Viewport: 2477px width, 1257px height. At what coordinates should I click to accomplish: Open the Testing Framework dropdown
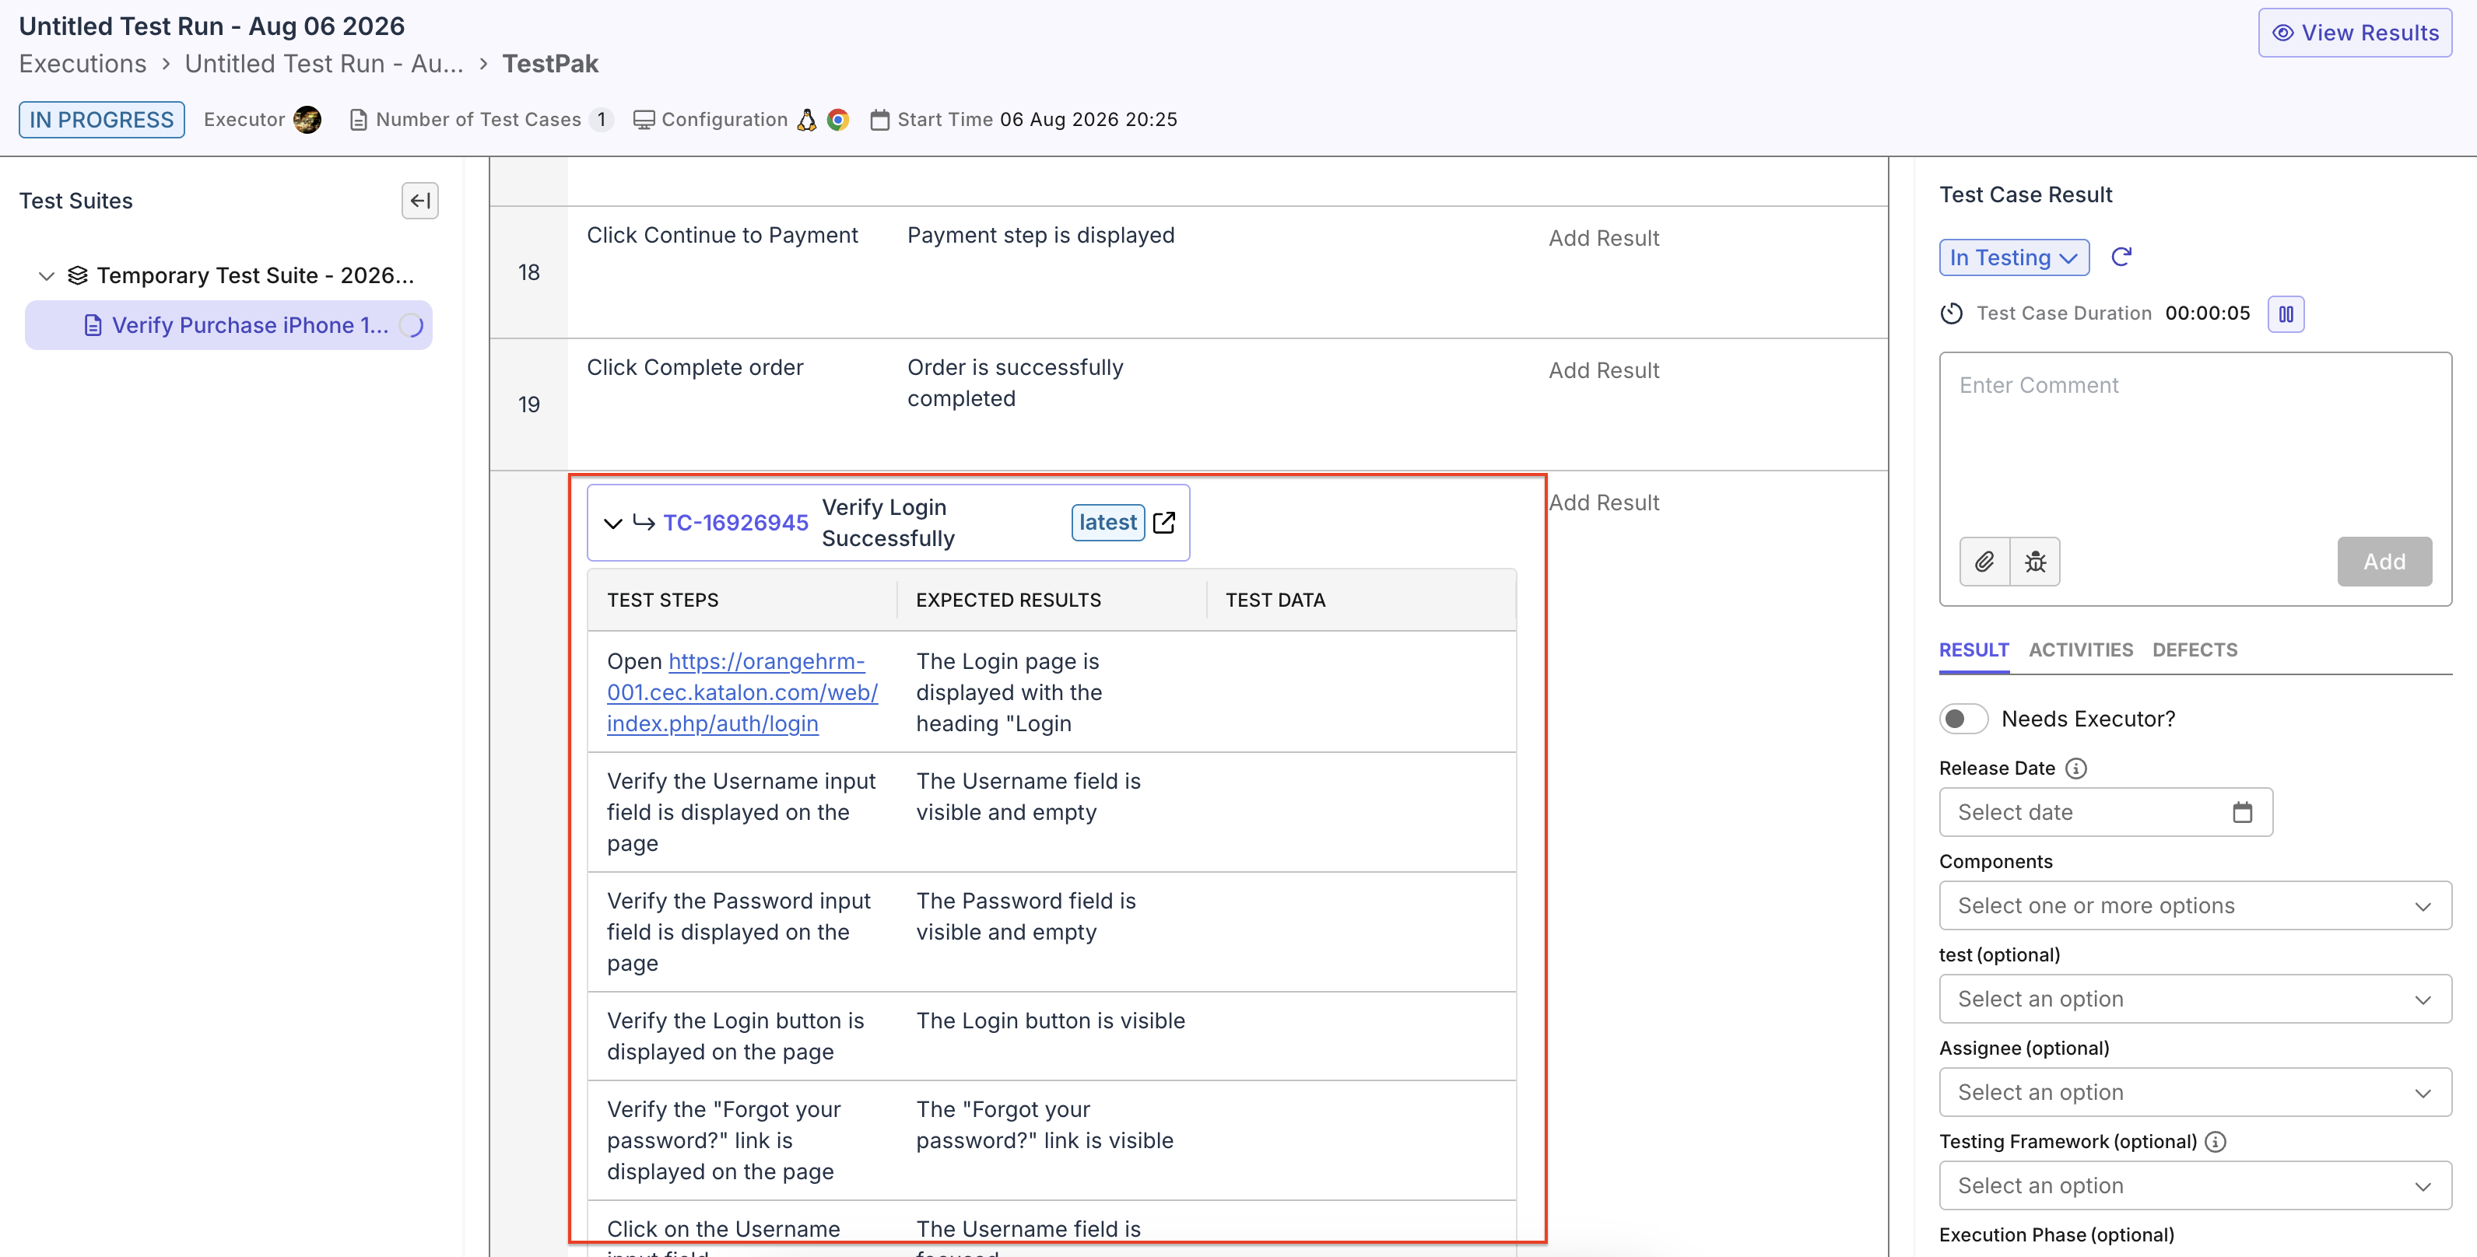coord(2195,1185)
